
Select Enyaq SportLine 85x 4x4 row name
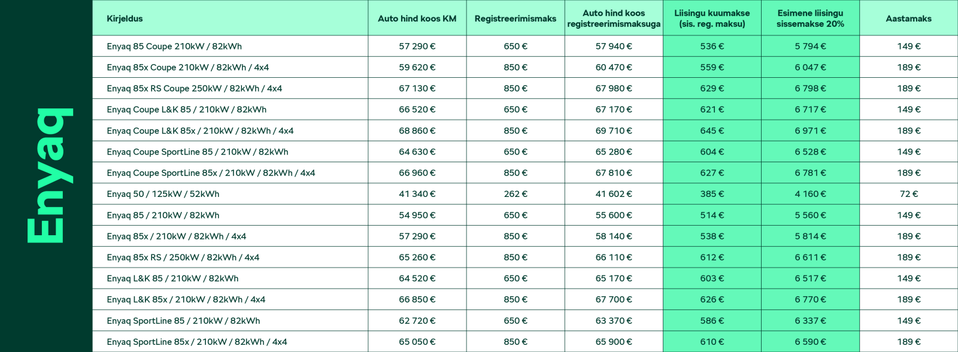(x=196, y=342)
